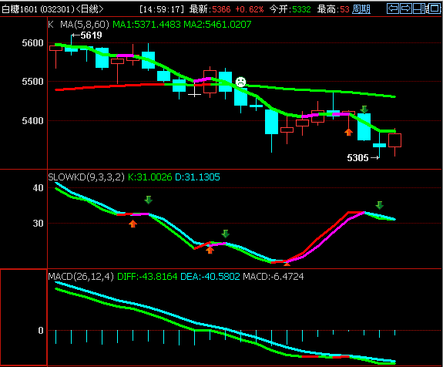Open the split-panel layout icon
The width and height of the screenshot is (443, 367).
(x=420, y=8)
